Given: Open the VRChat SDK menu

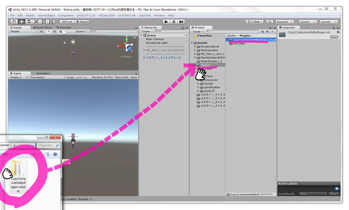Looking at the screenshot, I should point(107,15).
